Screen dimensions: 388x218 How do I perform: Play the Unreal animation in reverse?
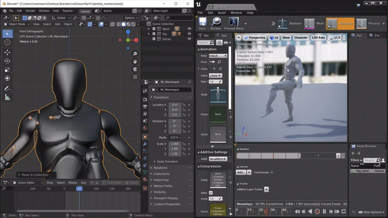tap(310, 212)
